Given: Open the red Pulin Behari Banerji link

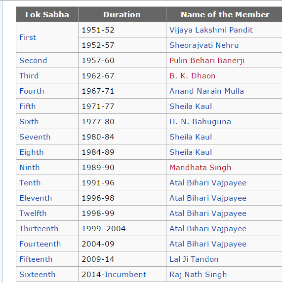Looking at the screenshot, I should point(207,61).
